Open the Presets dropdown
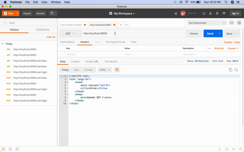This screenshot has height=152, width=244. click(233, 48)
